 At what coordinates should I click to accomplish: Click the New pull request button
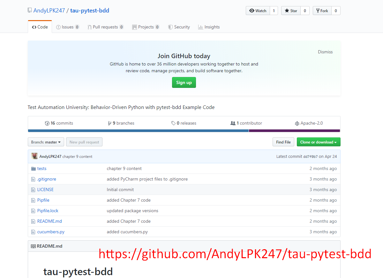pyautogui.click(x=84, y=142)
